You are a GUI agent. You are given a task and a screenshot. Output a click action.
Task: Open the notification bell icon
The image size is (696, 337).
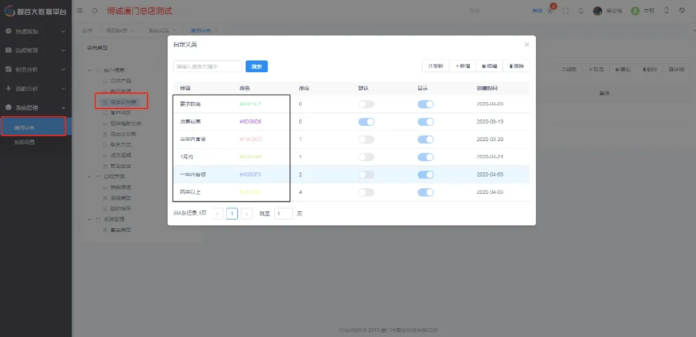(580, 10)
